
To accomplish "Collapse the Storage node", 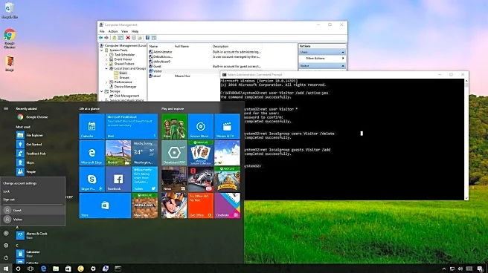I will (101, 91).
